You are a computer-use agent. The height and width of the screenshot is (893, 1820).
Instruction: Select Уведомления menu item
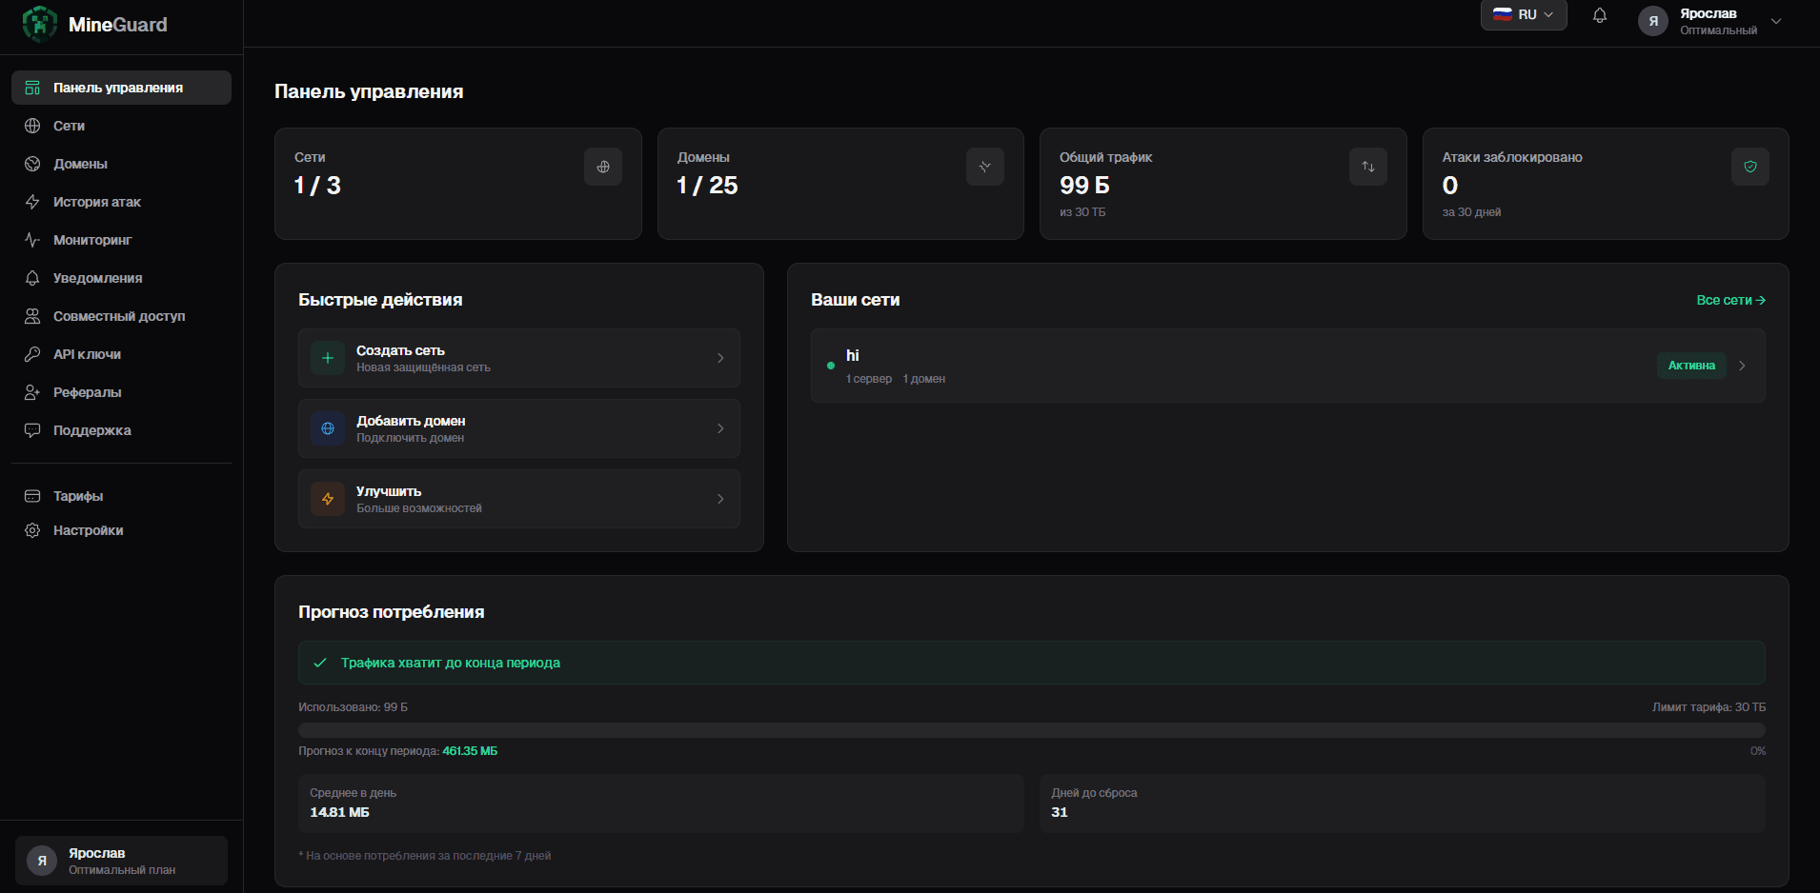121,278
